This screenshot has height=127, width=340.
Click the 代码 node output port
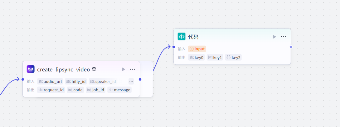291,47
